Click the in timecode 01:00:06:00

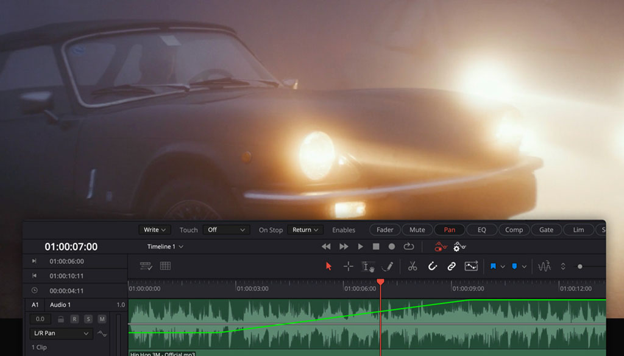click(x=66, y=262)
